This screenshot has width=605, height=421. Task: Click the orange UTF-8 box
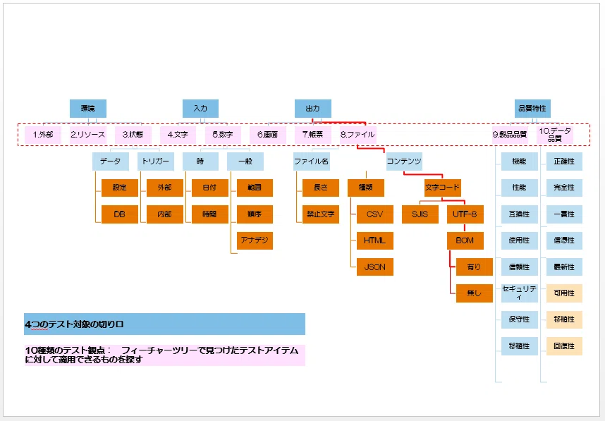pos(465,214)
